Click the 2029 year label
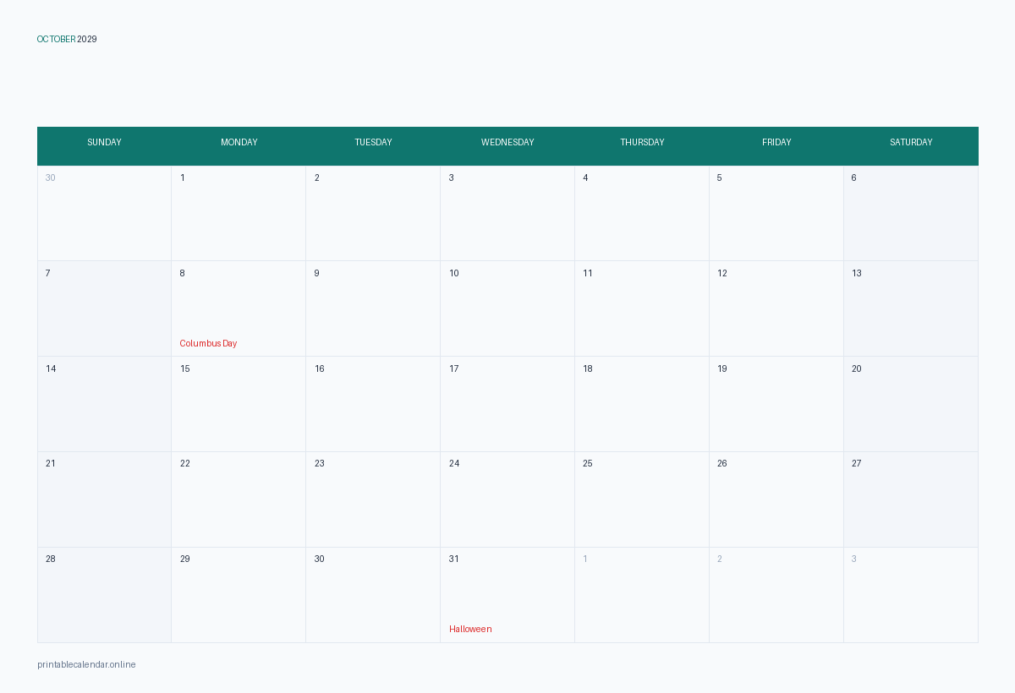The height and width of the screenshot is (693, 1015). (x=87, y=39)
